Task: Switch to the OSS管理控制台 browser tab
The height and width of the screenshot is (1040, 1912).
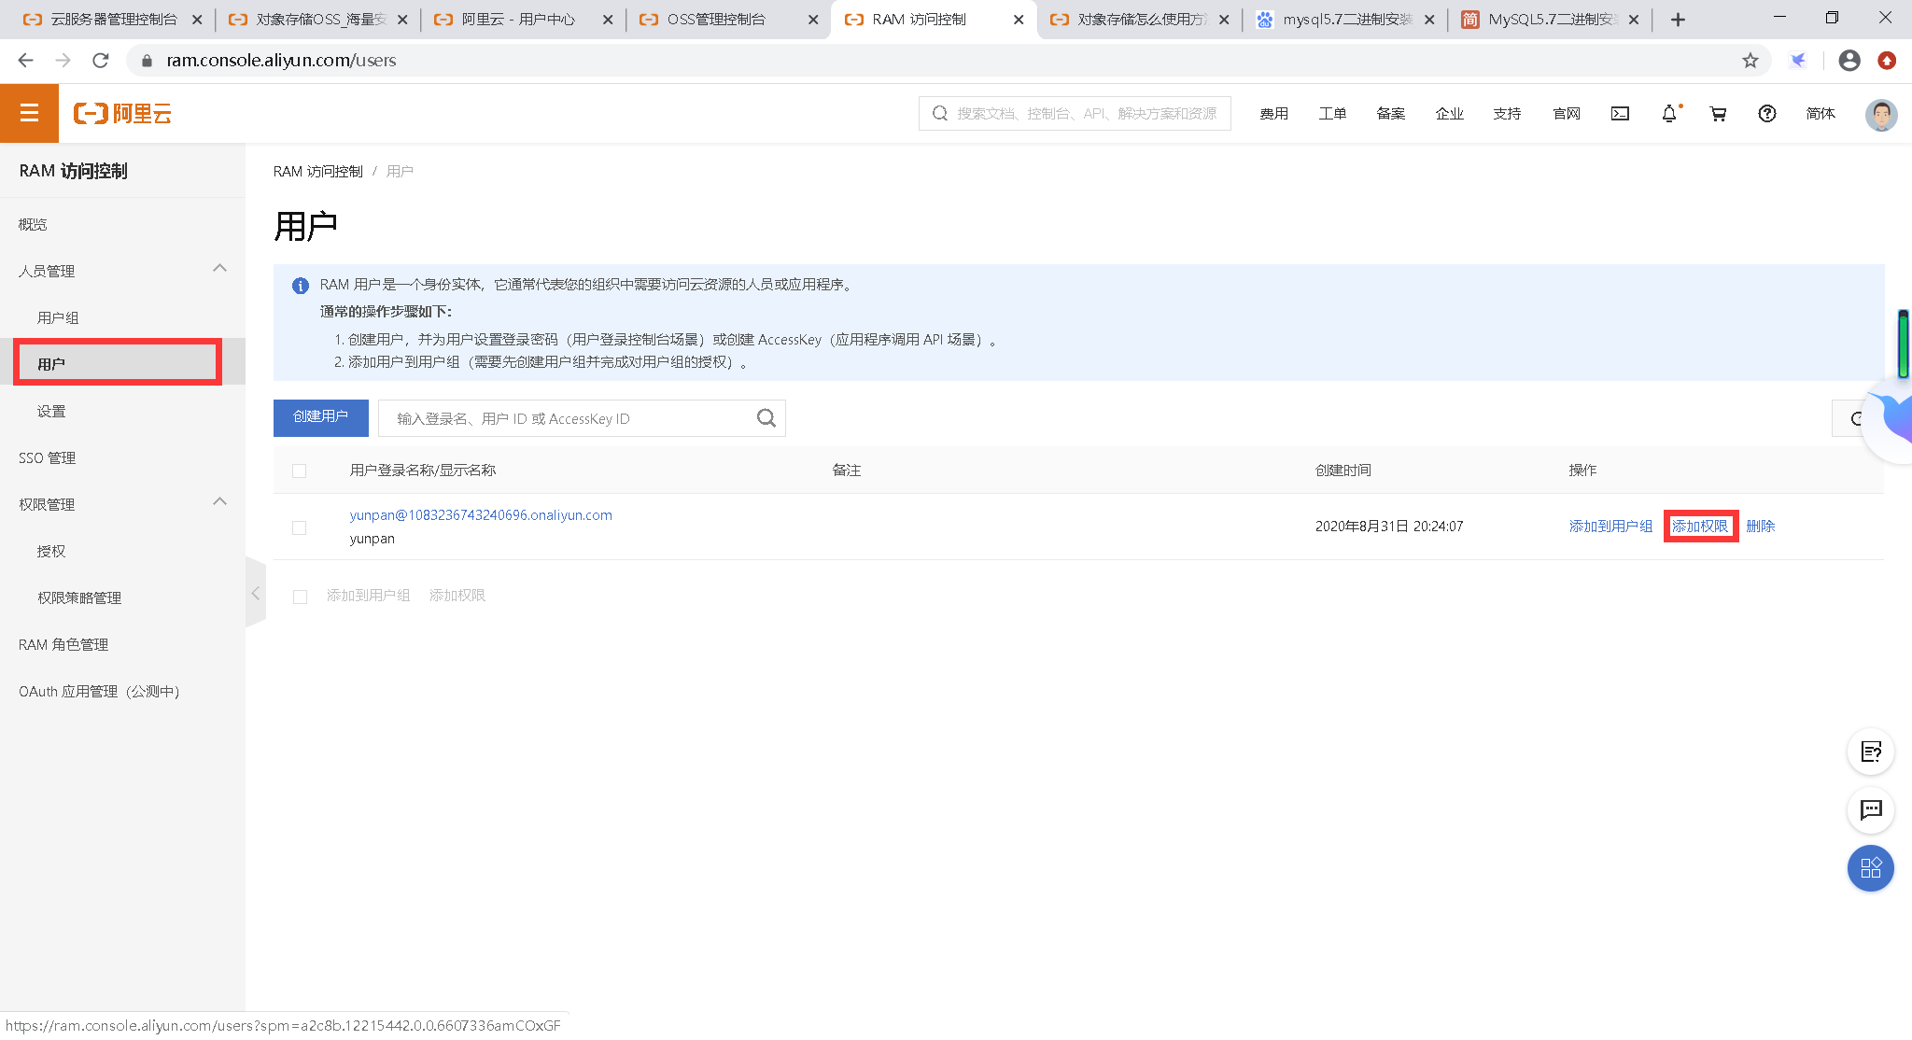Action: tap(716, 20)
